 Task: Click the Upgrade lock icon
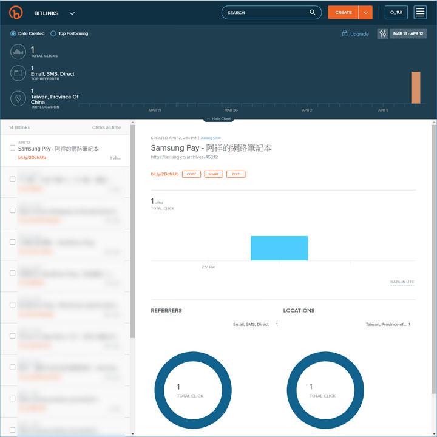(x=345, y=33)
